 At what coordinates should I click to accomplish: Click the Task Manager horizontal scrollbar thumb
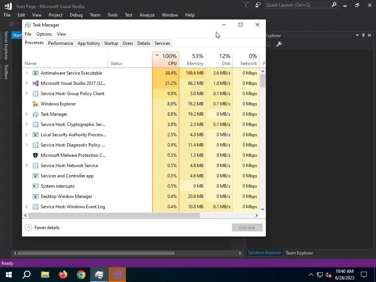(114, 215)
